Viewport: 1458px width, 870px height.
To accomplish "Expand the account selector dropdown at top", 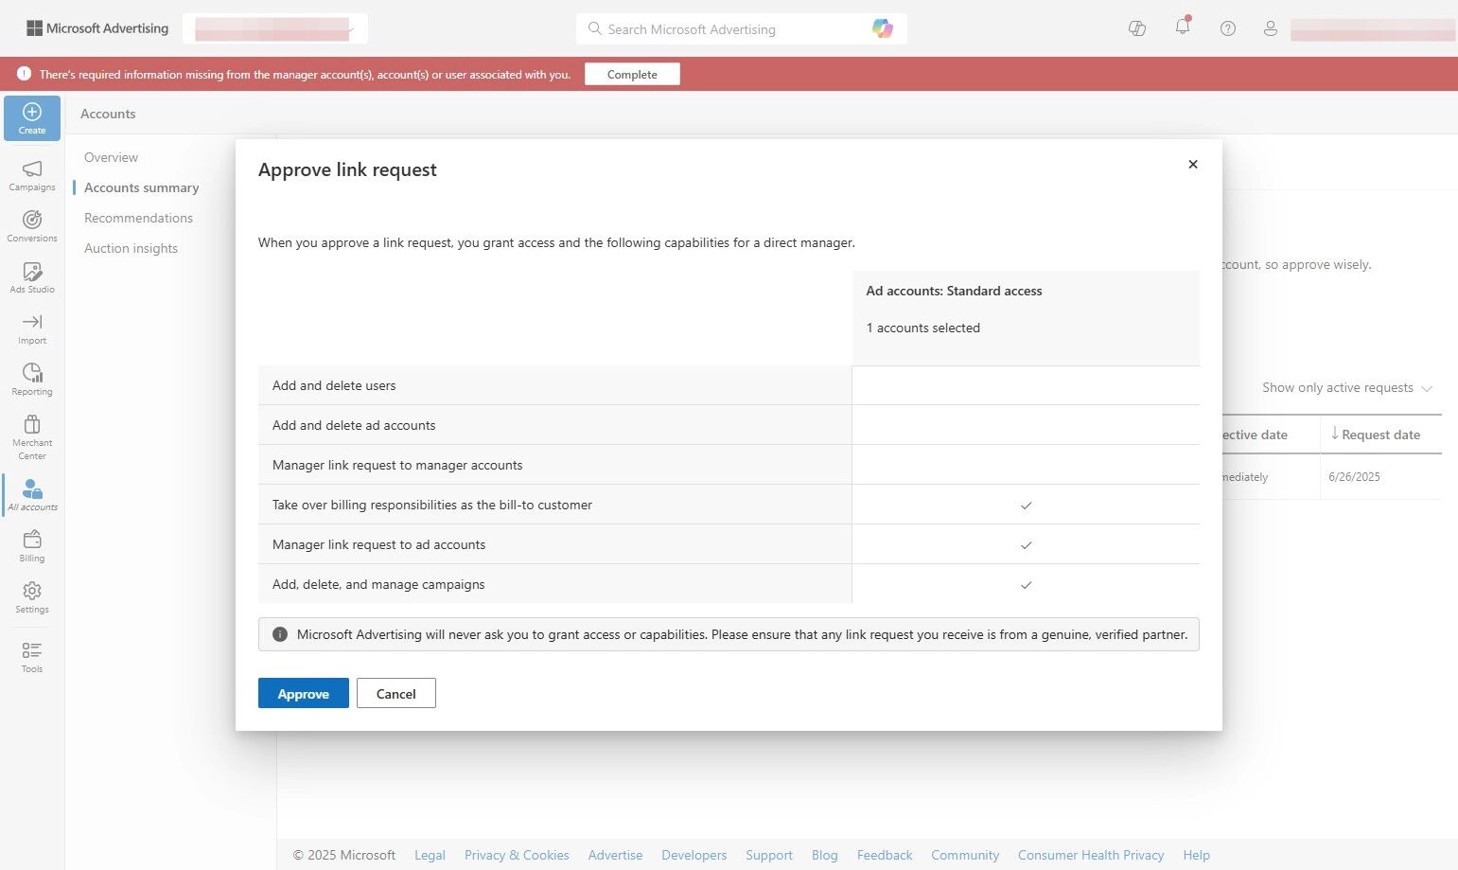I will (x=352, y=28).
